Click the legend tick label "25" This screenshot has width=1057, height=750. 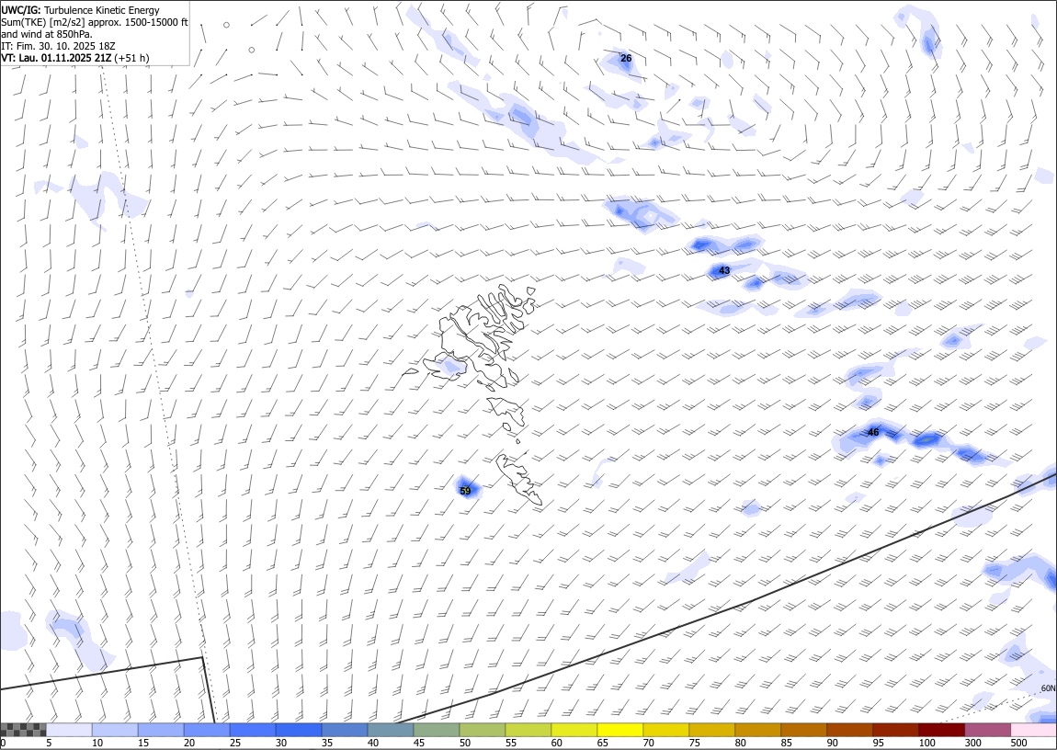[234, 743]
